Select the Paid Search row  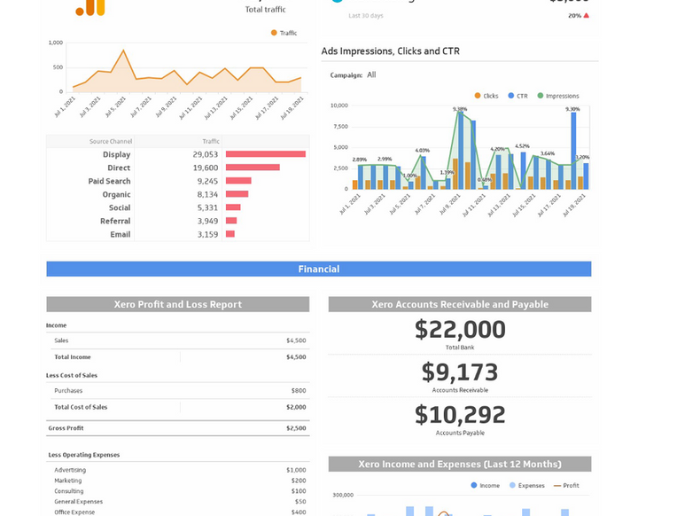pos(178,181)
